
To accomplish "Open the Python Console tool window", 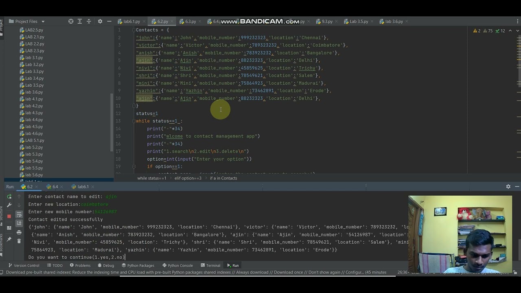I will click(x=177, y=265).
